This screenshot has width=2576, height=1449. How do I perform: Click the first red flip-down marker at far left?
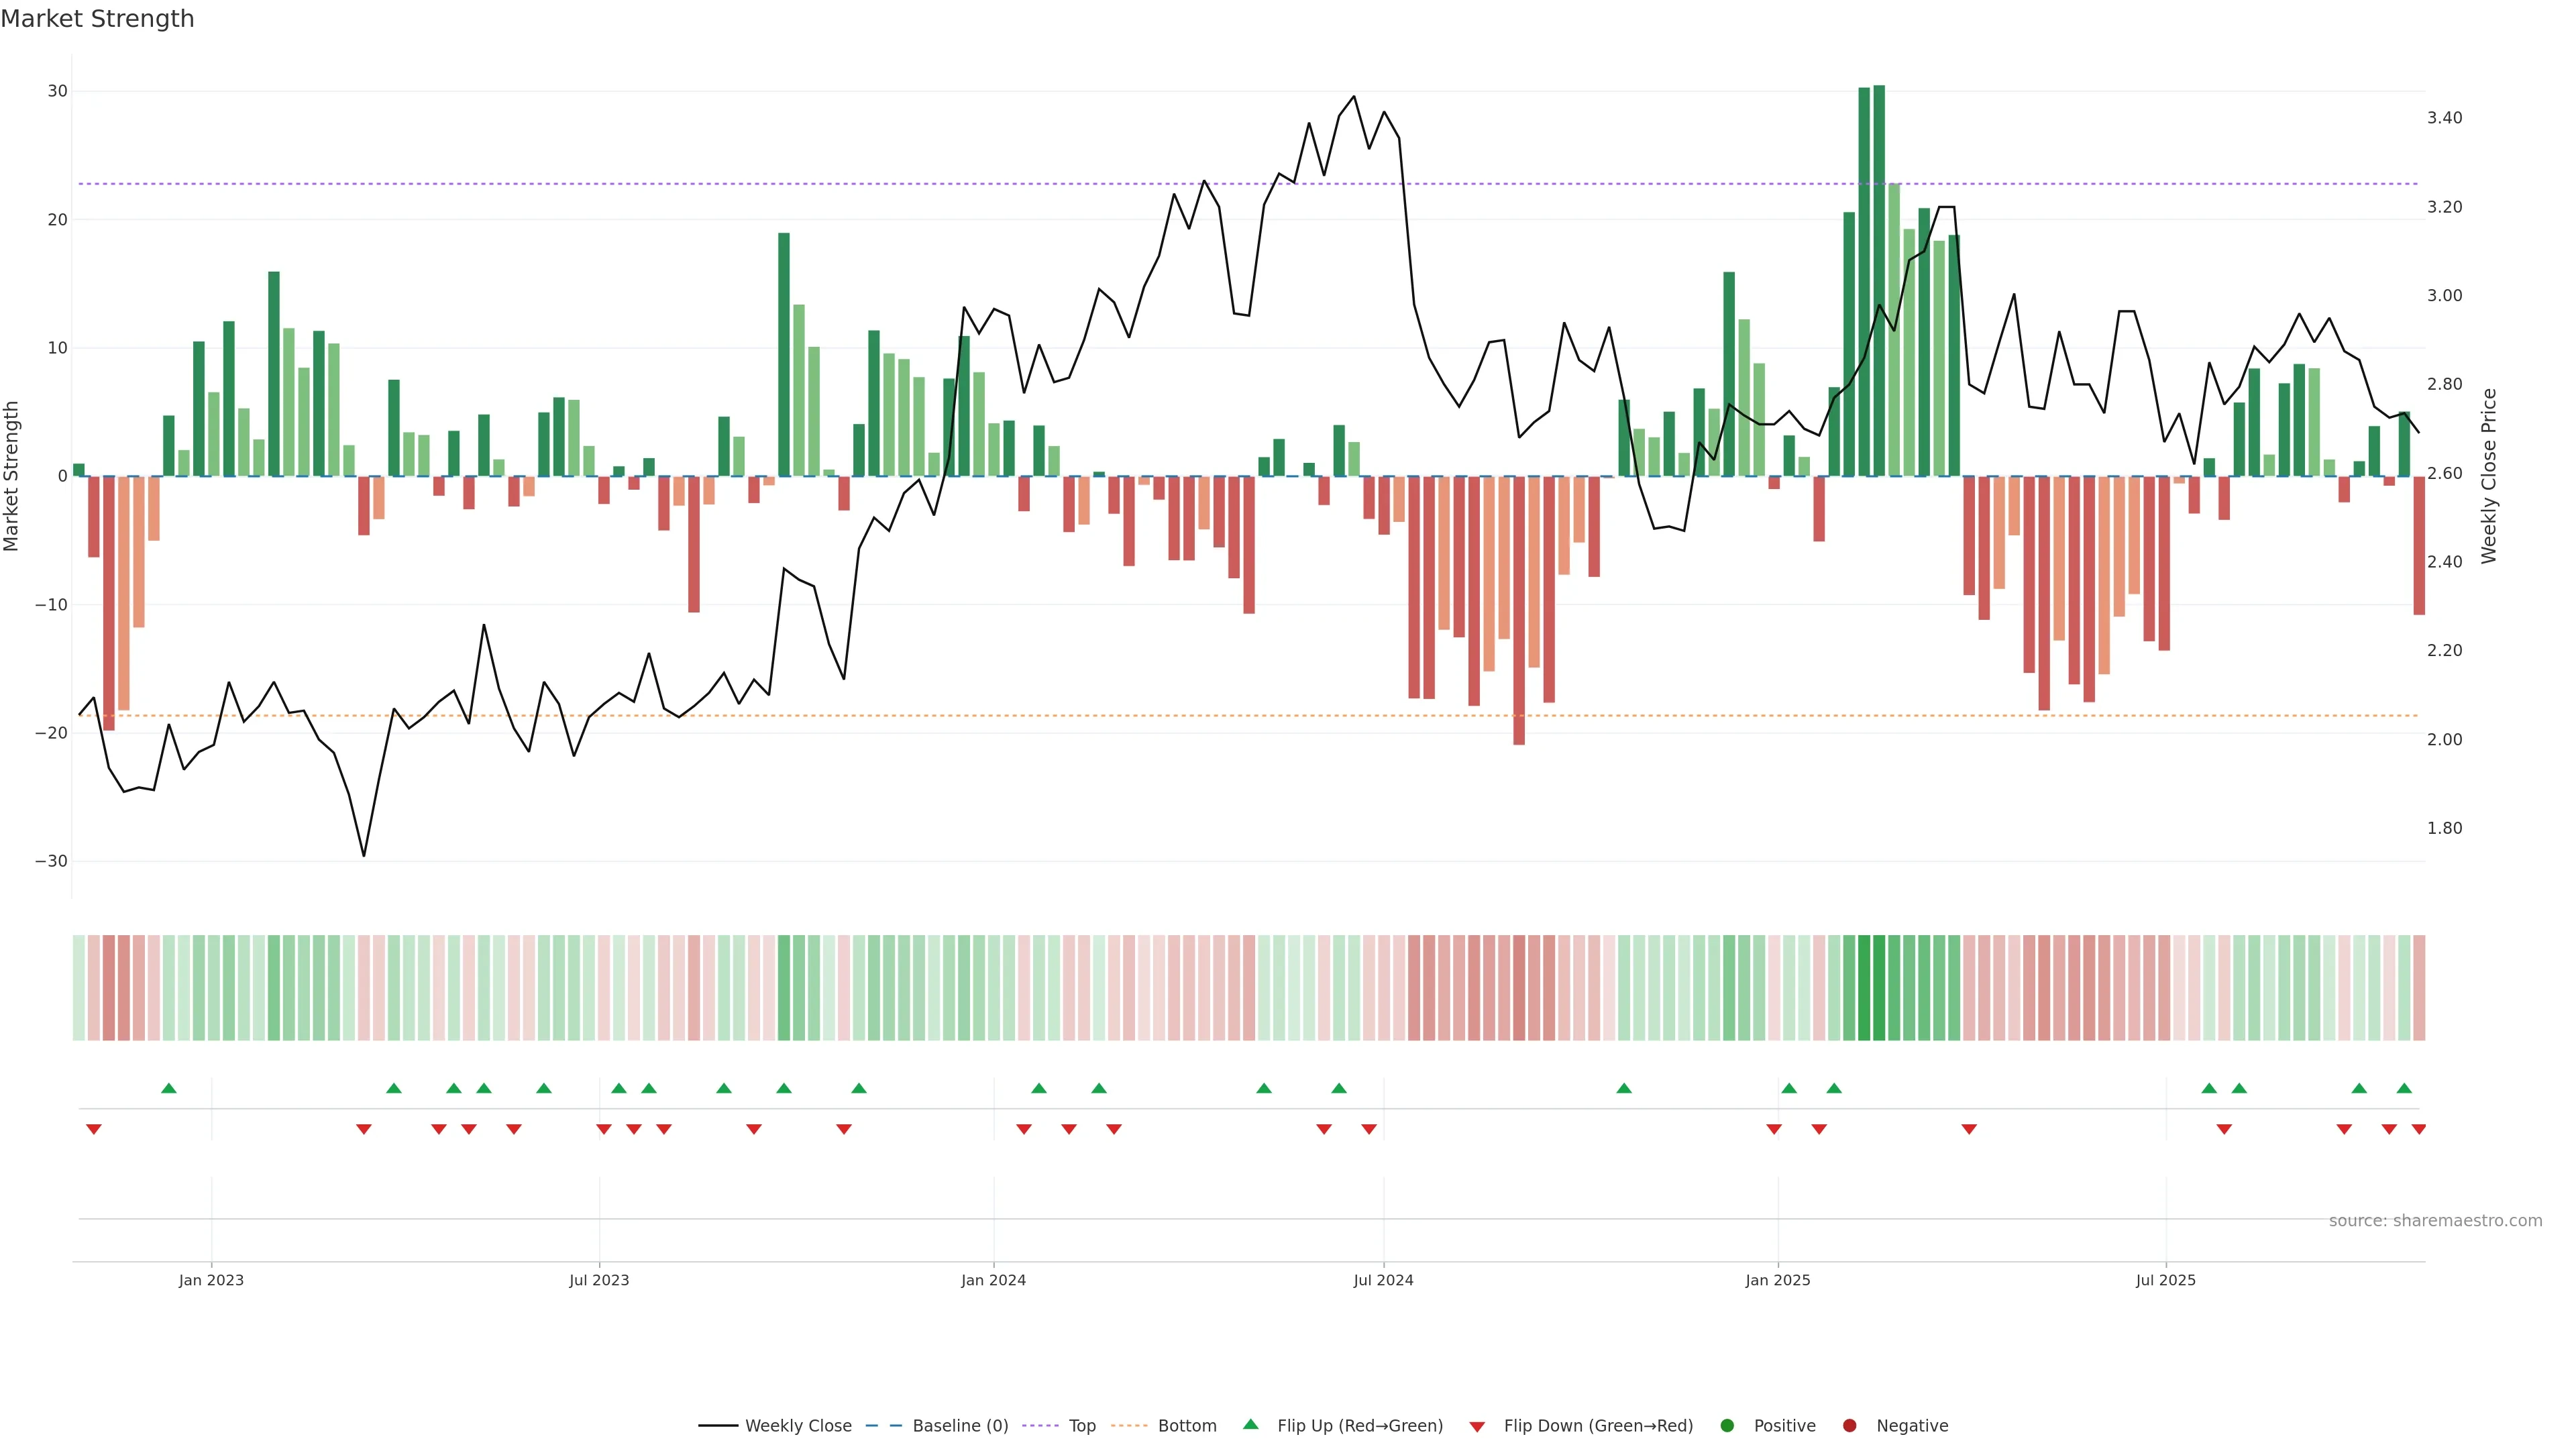click(x=94, y=1129)
